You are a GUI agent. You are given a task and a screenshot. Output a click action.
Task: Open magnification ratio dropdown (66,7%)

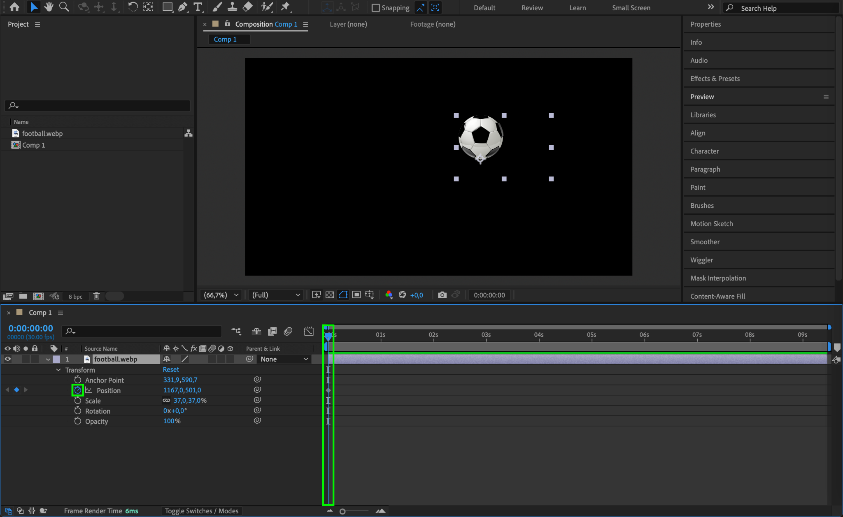(221, 295)
